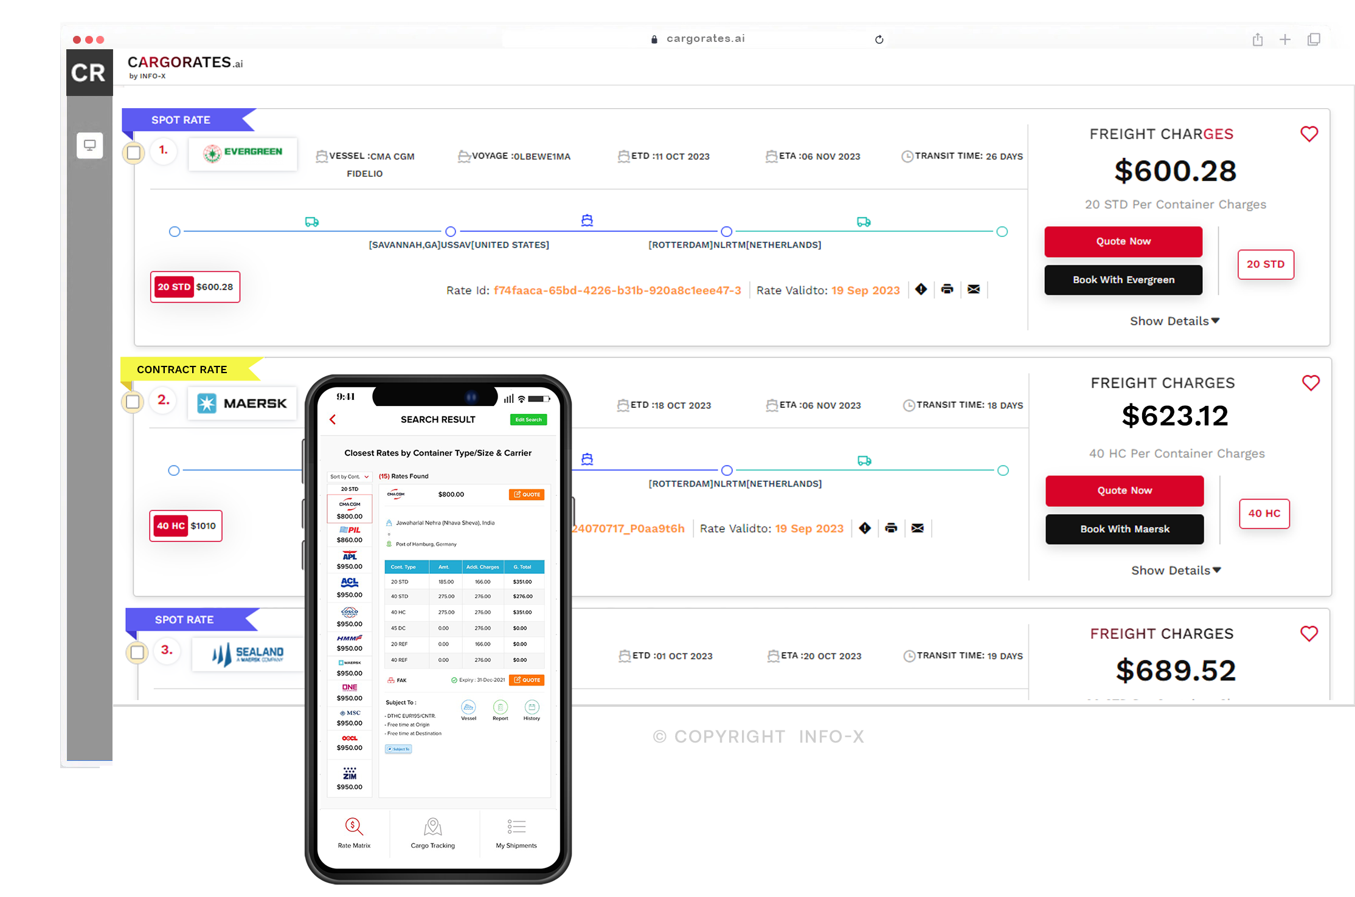Click the print icon on Maersk rate row
The width and height of the screenshot is (1355, 897).
coord(892,528)
